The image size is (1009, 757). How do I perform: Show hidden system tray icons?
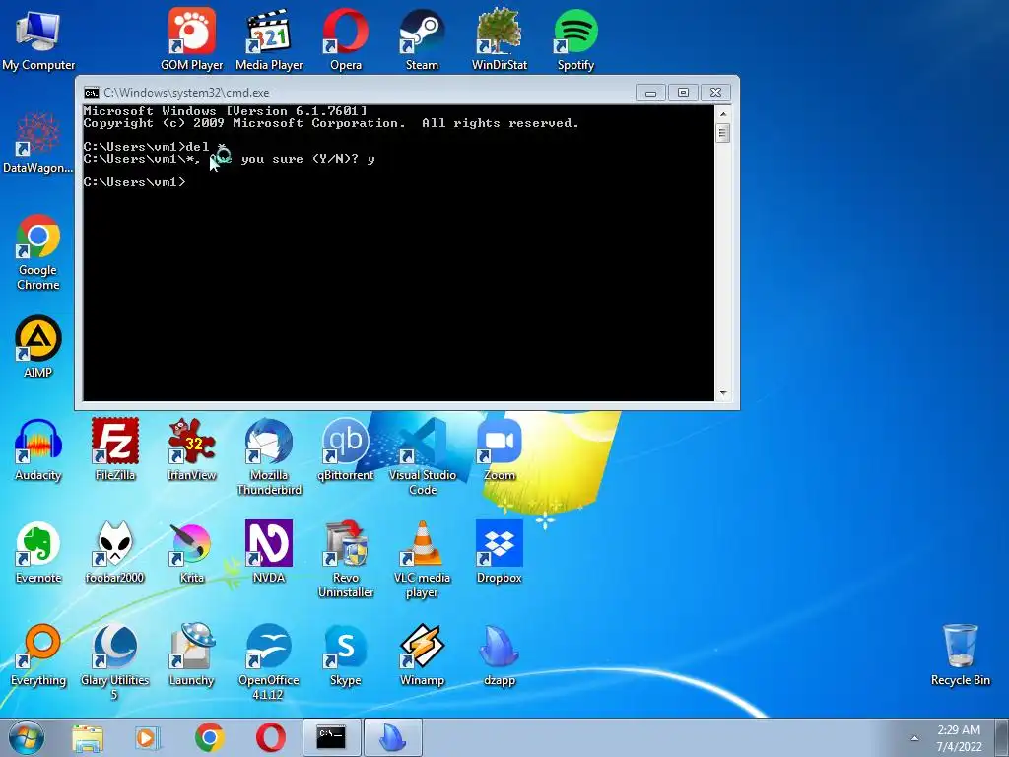click(x=914, y=738)
